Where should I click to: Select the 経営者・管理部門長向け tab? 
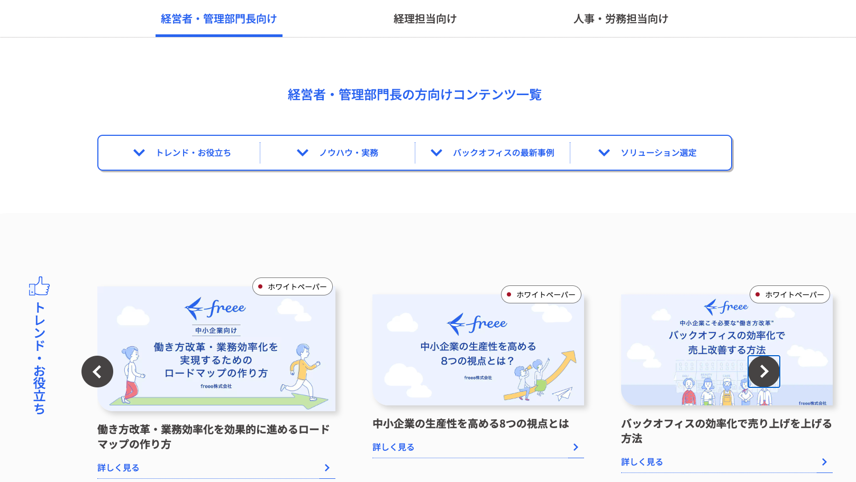pos(219,19)
